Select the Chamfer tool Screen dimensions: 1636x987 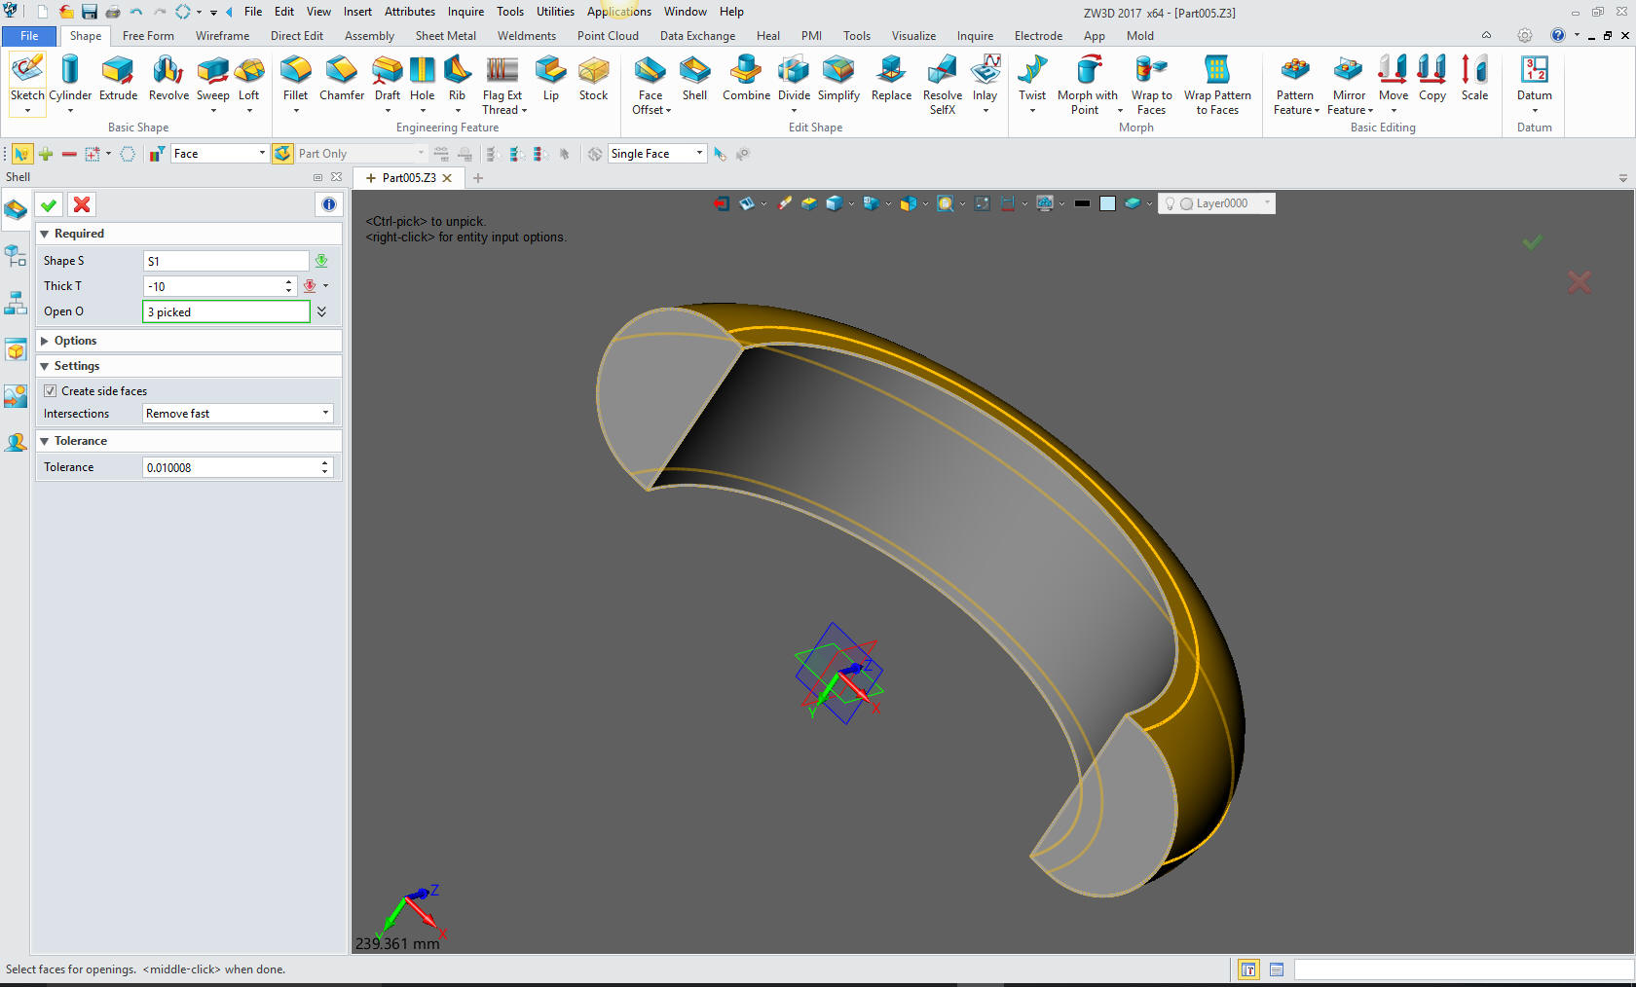pyautogui.click(x=342, y=79)
